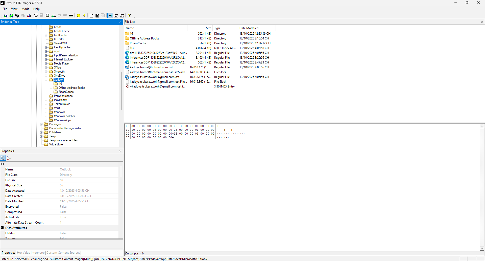Switch to Hex Value Interpreter tab
The height and width of the screenshot is (261, 485).
(x=31, y=253)
